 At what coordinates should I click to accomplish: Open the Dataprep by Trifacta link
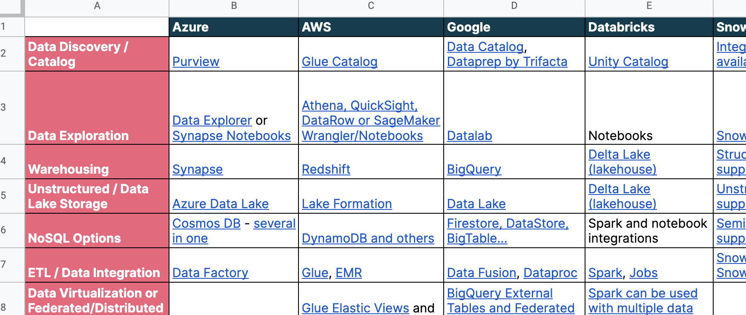[507, 62]
